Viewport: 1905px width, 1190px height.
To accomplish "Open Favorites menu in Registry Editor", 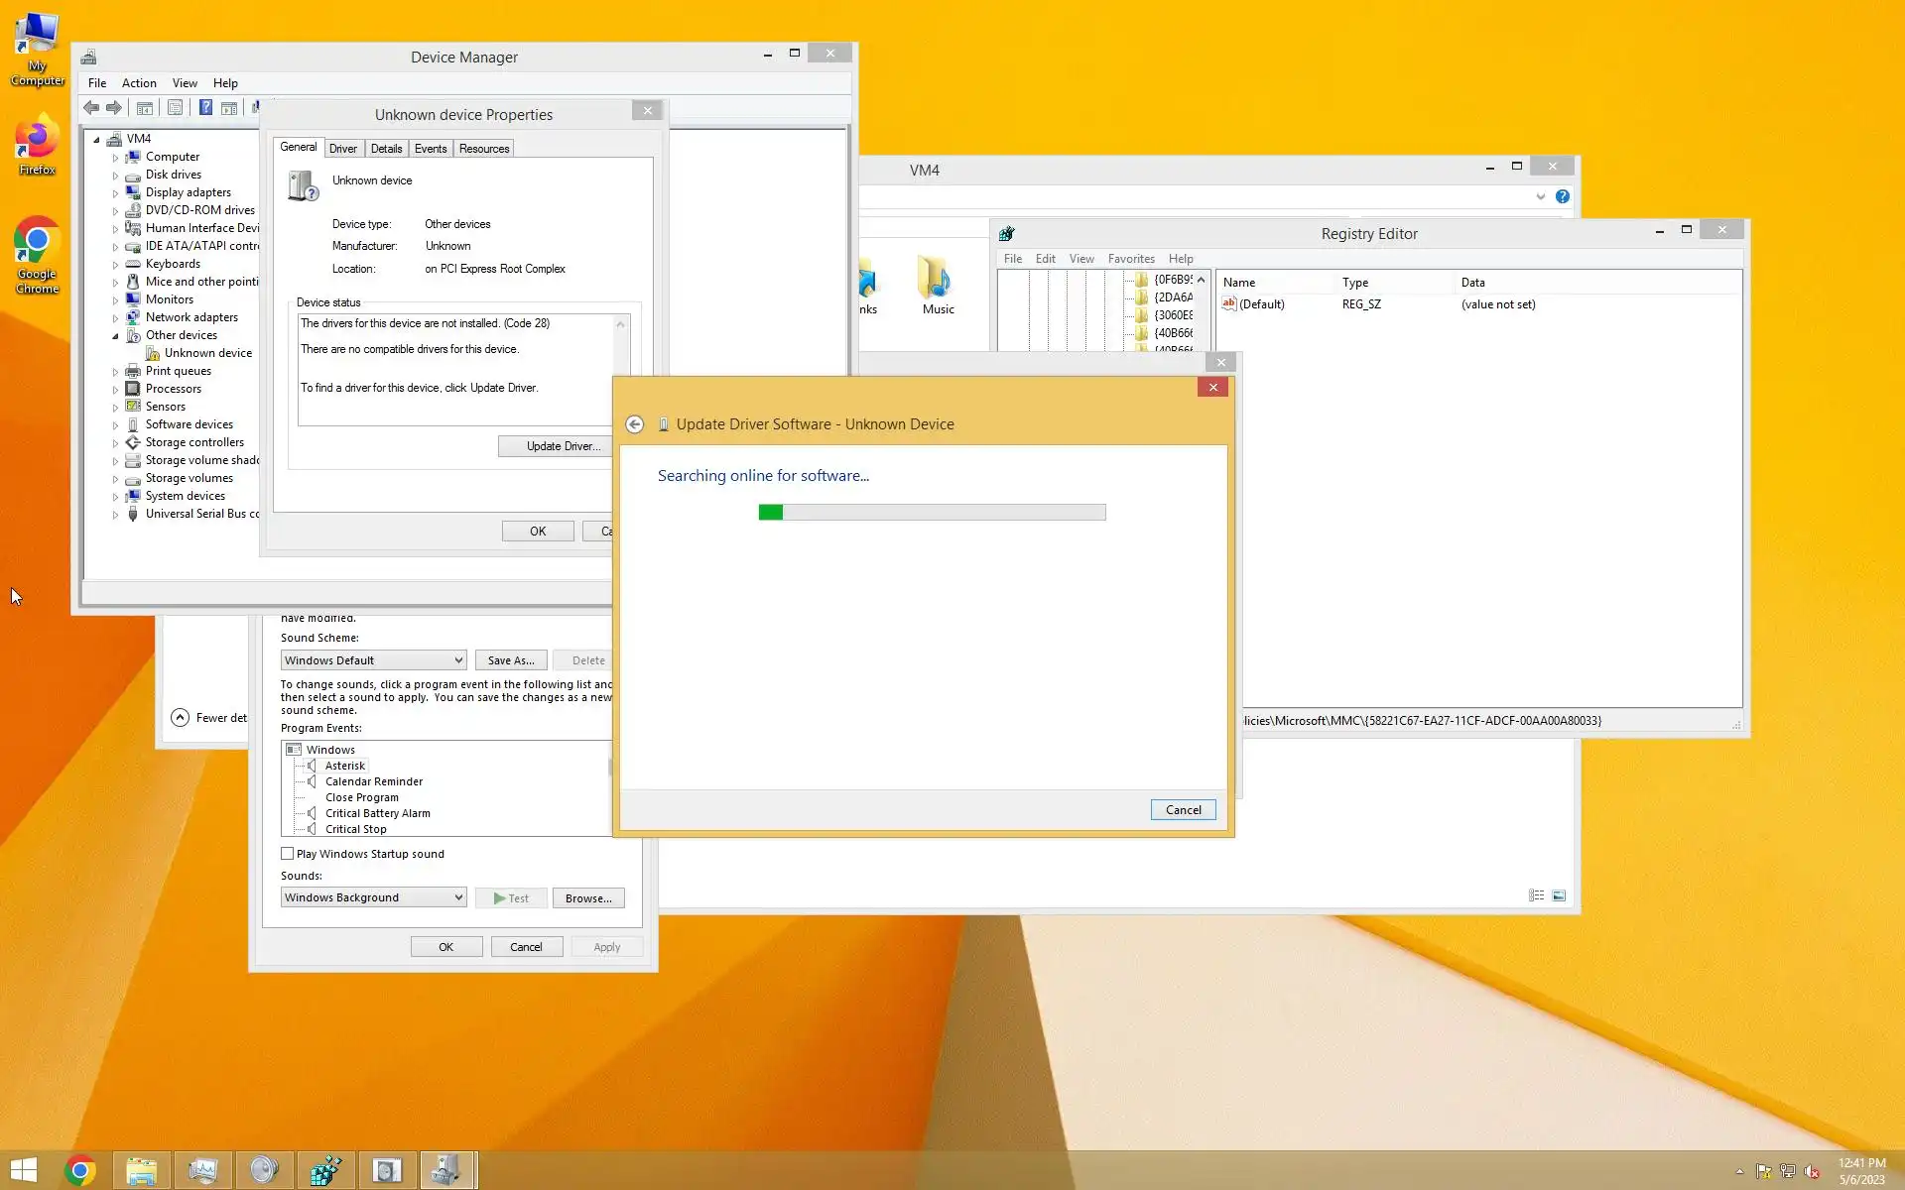I will point(1130,259).
